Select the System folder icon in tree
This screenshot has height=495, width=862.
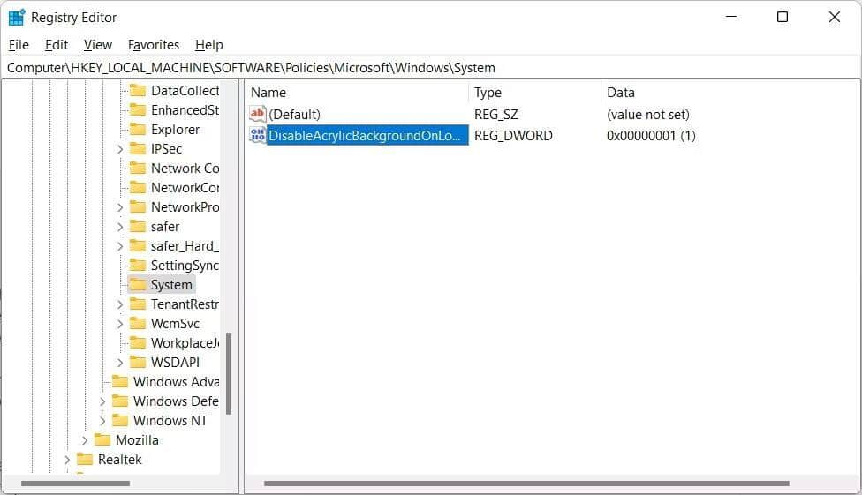click(x=137, y=285)
